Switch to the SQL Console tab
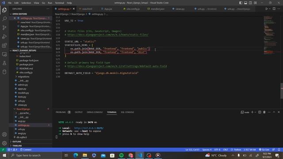 coord(127,112)
